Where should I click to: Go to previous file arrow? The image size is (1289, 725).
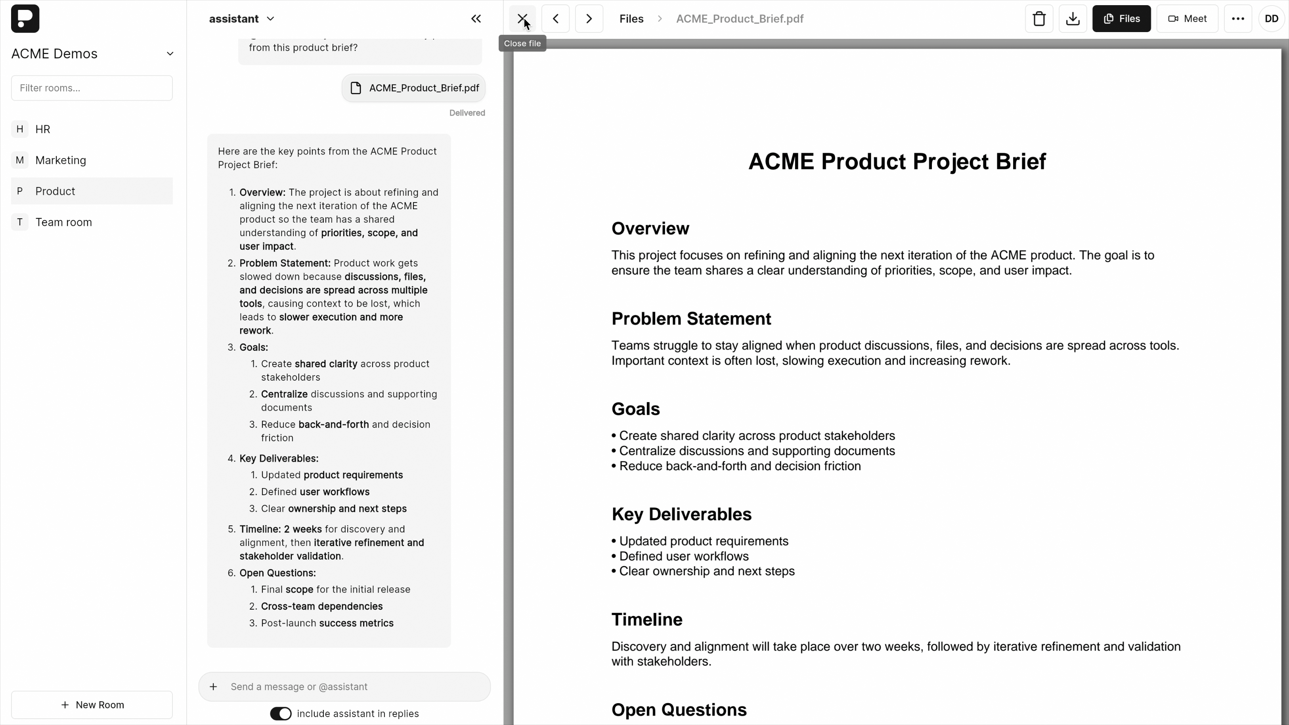pyautogui.click(x=555, y=19)
